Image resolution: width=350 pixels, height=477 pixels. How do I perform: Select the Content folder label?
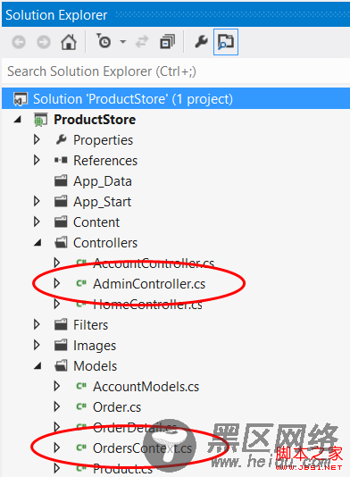96,222
